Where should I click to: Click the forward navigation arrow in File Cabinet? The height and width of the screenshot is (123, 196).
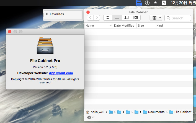(97, 18)
